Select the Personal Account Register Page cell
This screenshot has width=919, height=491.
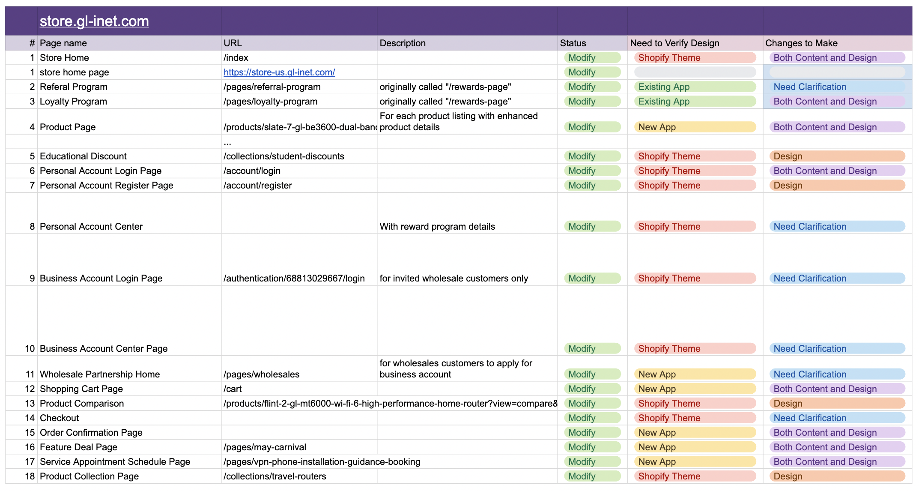[129, 186]
